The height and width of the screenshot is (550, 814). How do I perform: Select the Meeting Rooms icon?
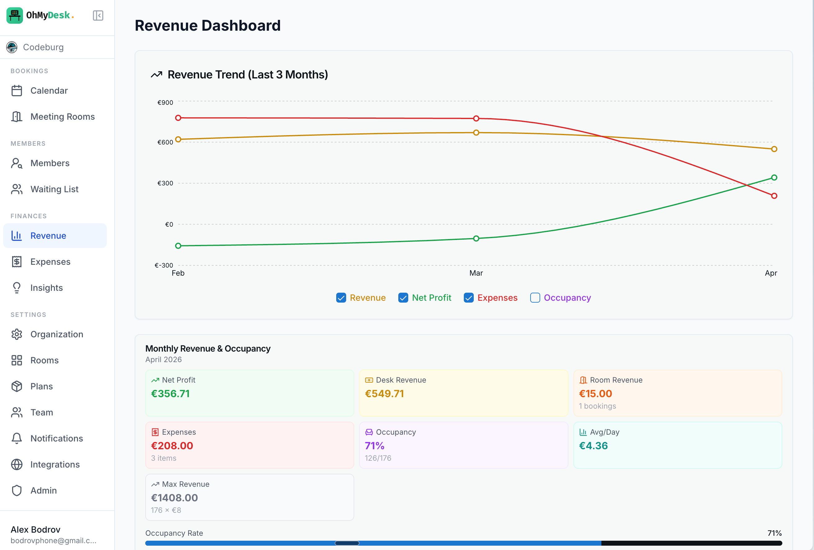click(x=17, y=117)
